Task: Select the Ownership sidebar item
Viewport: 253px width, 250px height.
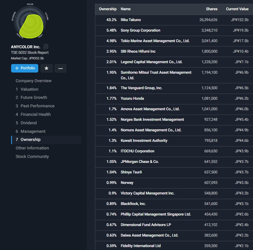Action: 46,140
